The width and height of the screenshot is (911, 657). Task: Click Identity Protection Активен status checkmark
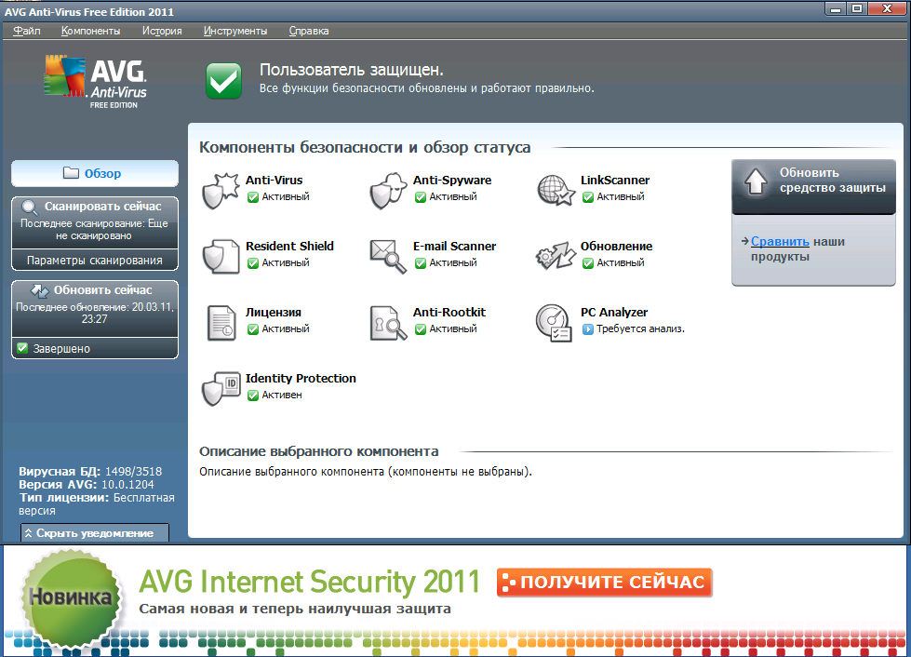[253, 396]
